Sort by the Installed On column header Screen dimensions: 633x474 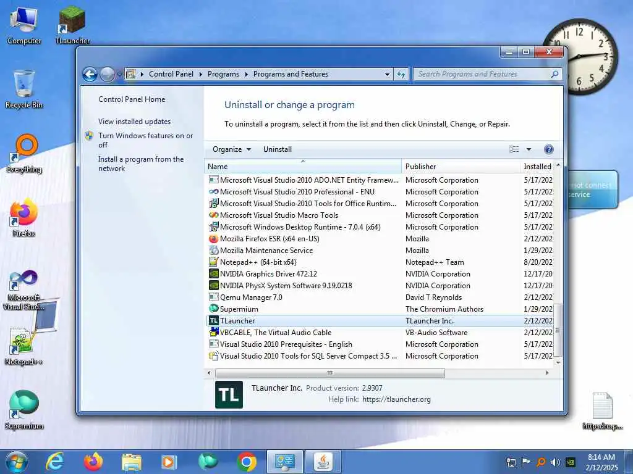tap(537, 167)
